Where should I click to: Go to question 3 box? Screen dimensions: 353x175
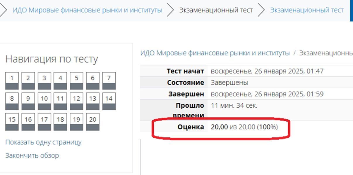tap(44, 81)
